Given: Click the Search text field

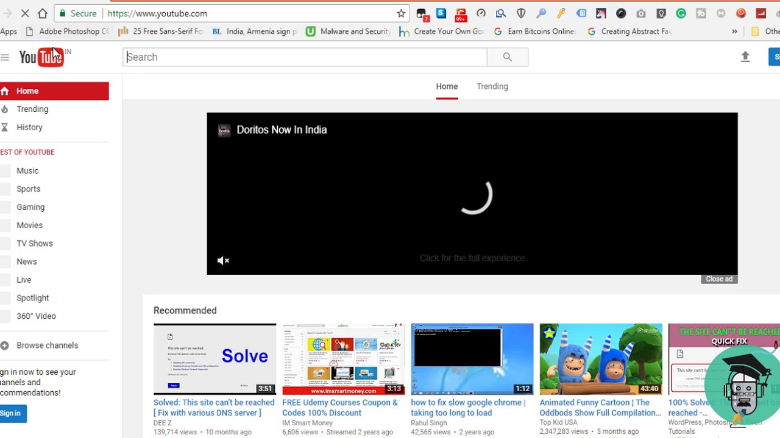Looking at the screenshot, I should click(305, 57).
